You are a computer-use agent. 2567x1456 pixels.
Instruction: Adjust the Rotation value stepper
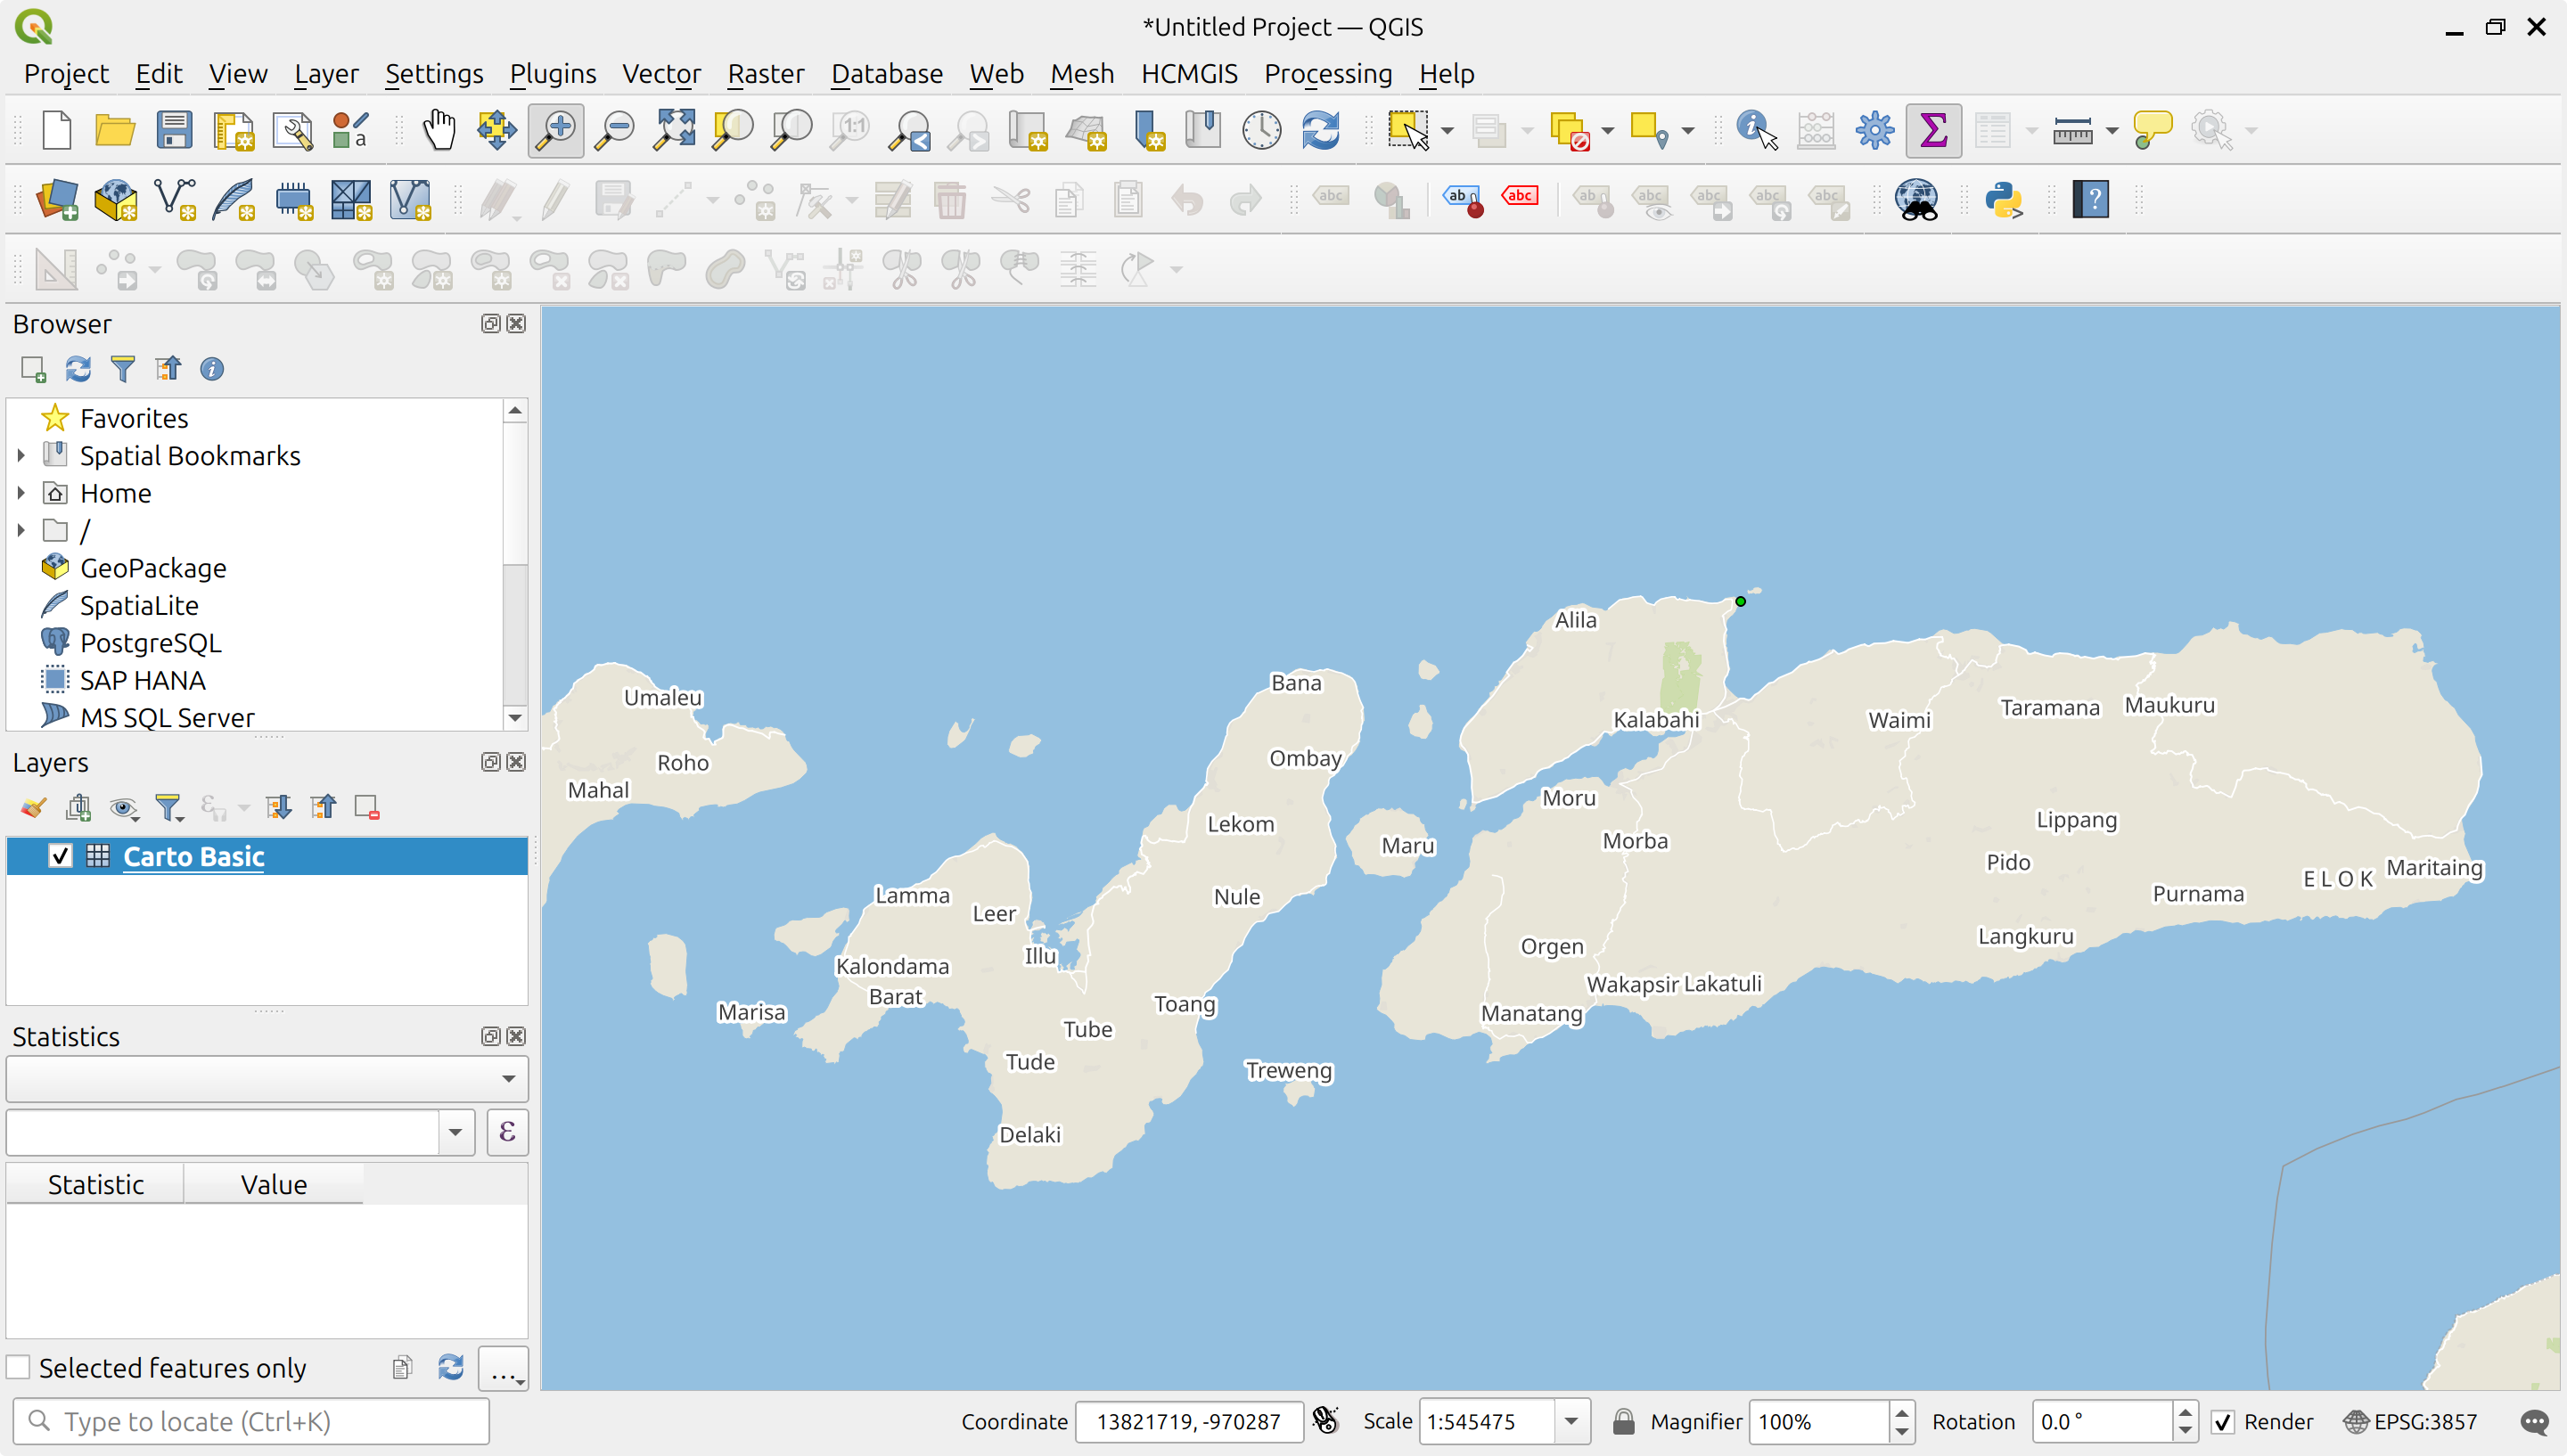tap(2186, 1421)
